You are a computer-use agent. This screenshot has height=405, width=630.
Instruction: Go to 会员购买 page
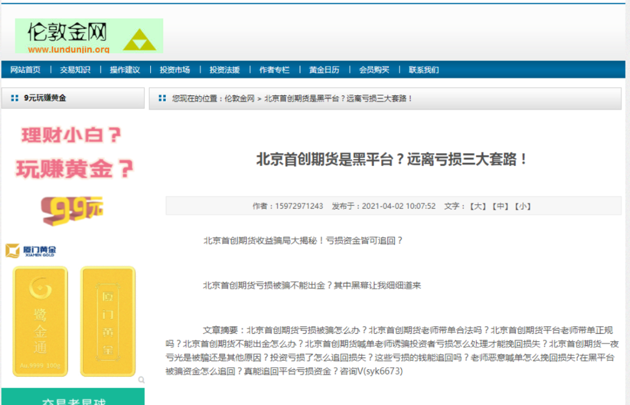coord(374,70)
